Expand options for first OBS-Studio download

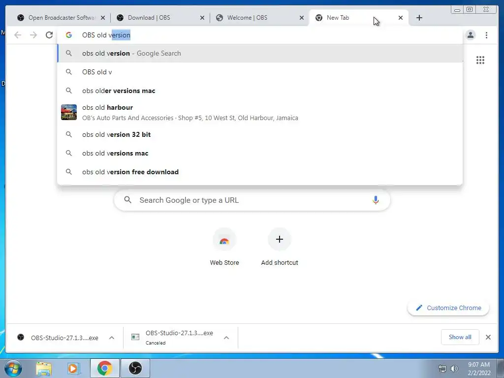tap(112, 338)
